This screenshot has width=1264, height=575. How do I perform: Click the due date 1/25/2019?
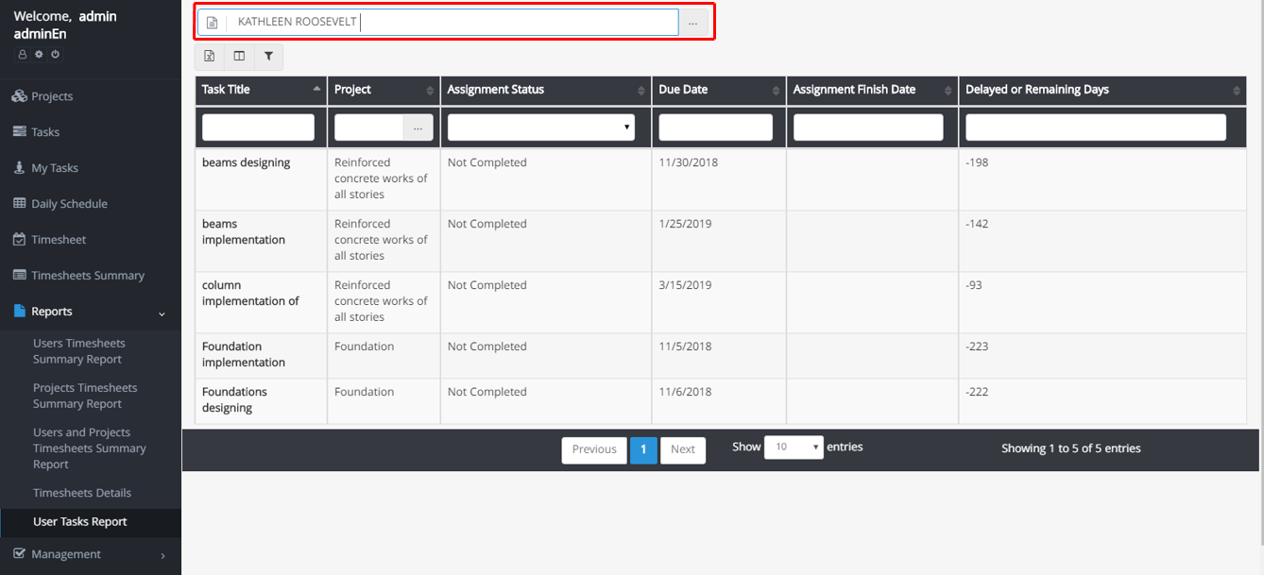tap(685, 224)
